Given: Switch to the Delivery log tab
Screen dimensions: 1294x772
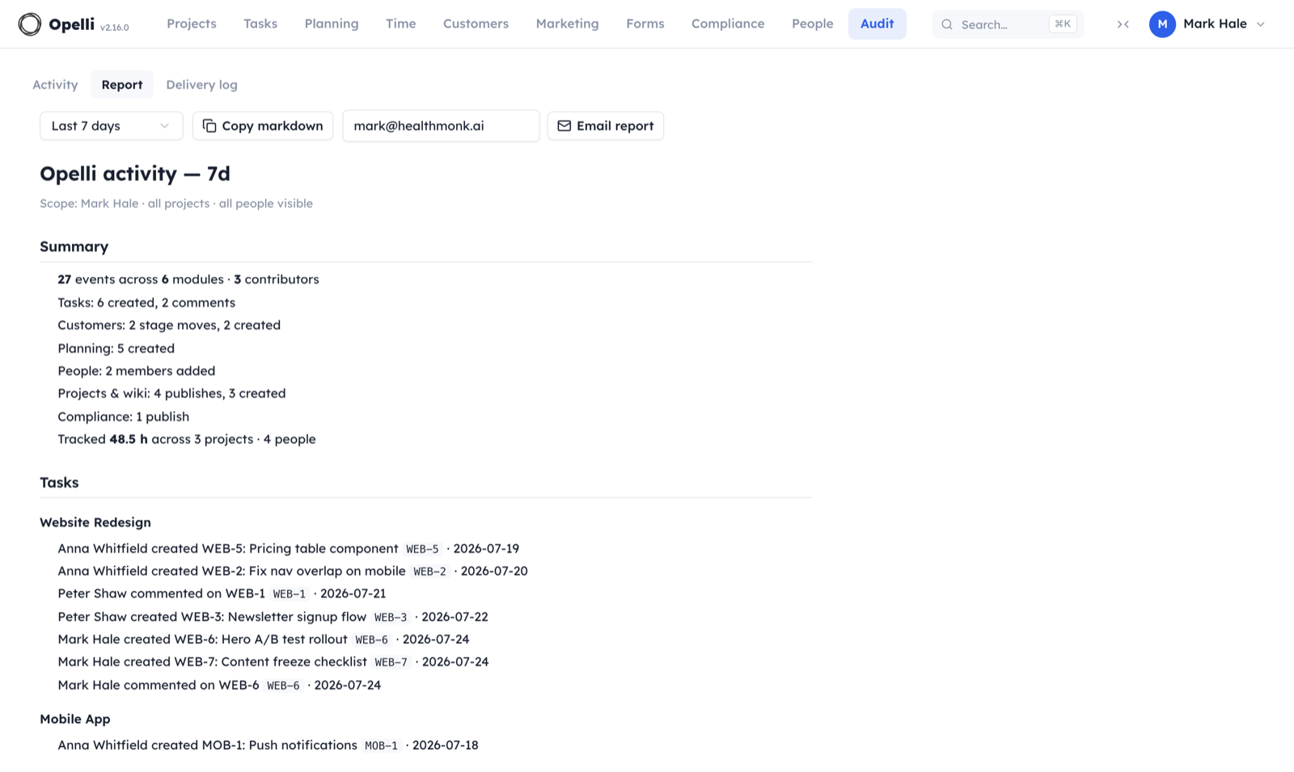Looking at the screenshot, I should 201,85.
